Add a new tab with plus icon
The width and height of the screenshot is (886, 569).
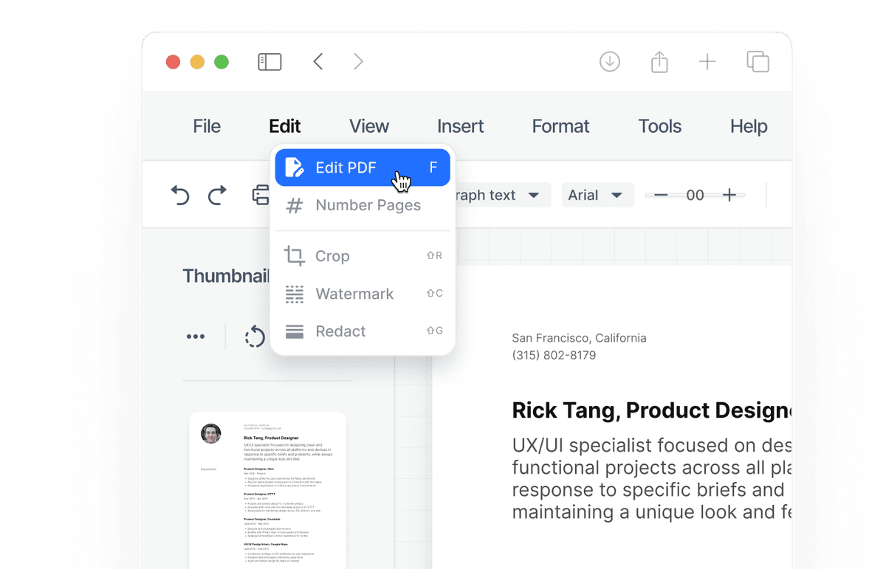pos(707,62)
